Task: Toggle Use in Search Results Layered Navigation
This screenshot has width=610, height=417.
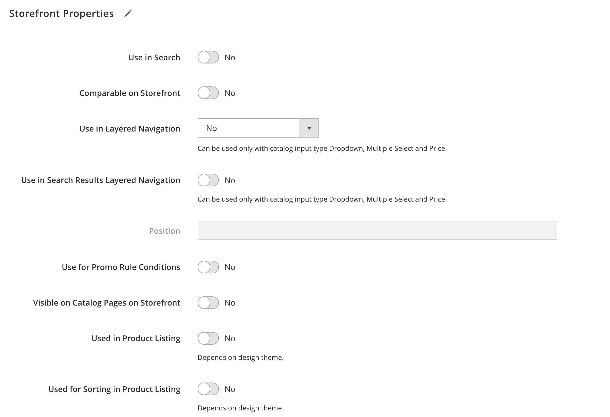Action: (208, 180)
